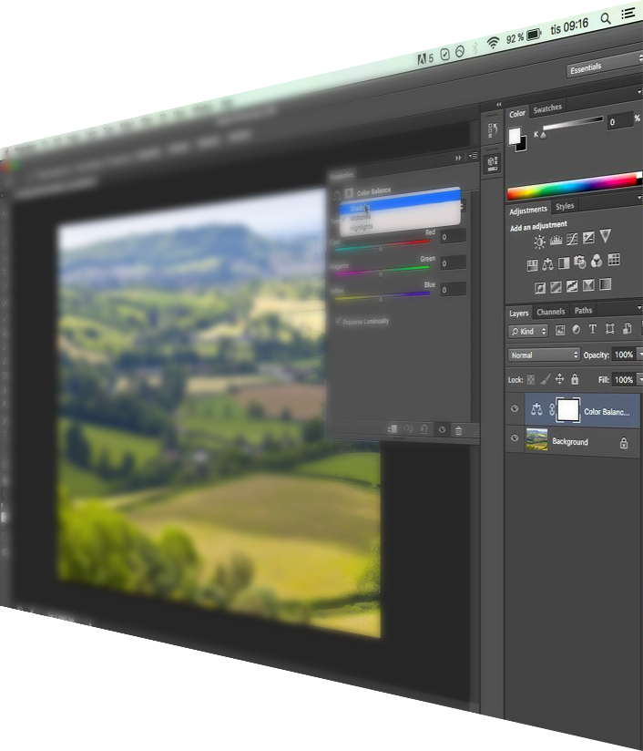The width and height of the screenshot is (643, 751).
Task: Delete the adjustment layer via trash icon
Action: [458, 430]
